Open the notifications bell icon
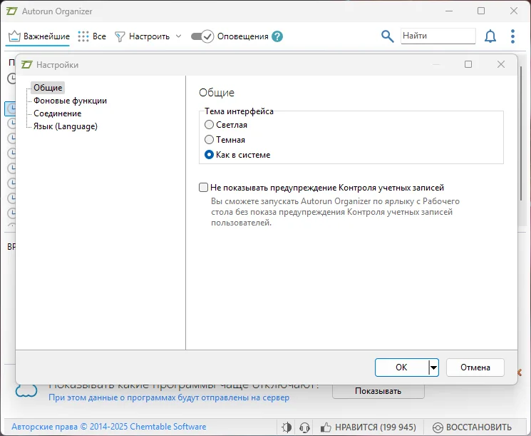The height and width of the screenshot is (436, 531). (x=490, y=36)
